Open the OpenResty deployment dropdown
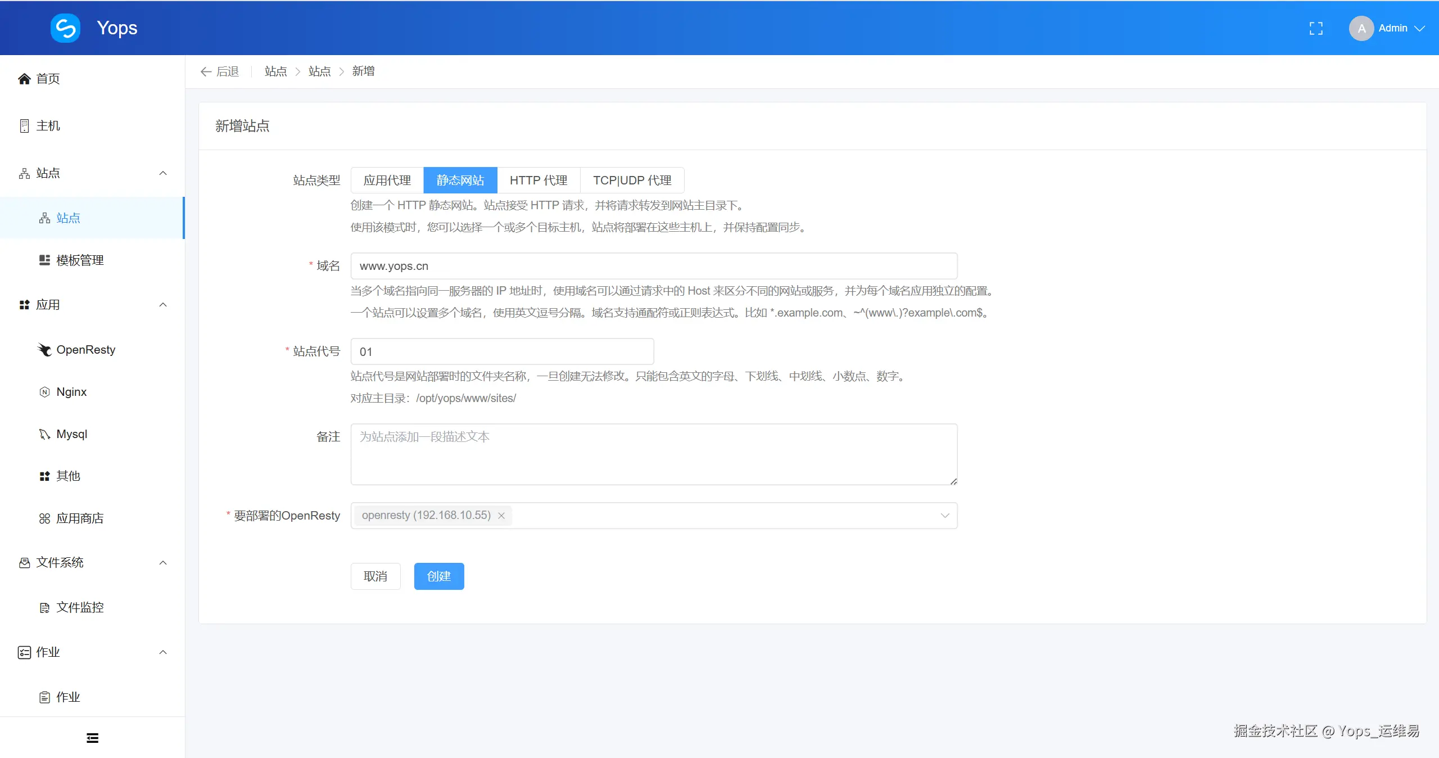 coord(944,515)
